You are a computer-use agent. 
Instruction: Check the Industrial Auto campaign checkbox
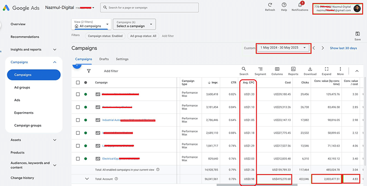click(78, 120)
